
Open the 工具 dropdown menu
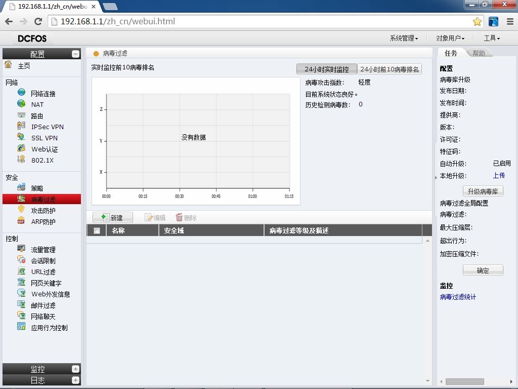(x=492, y=38)
